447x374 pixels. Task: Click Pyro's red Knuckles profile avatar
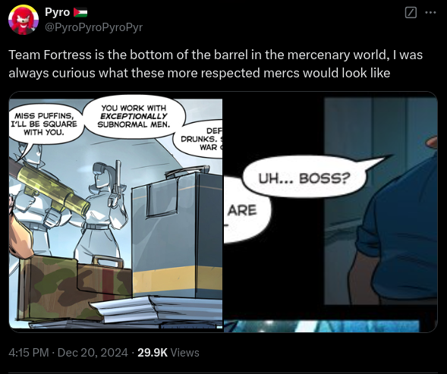tap(24, 20)
